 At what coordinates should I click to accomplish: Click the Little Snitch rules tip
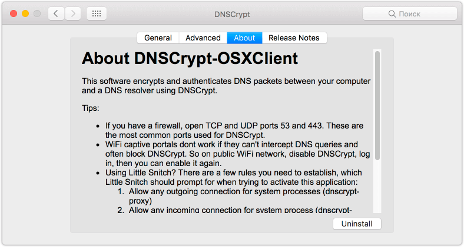[234, 177]
